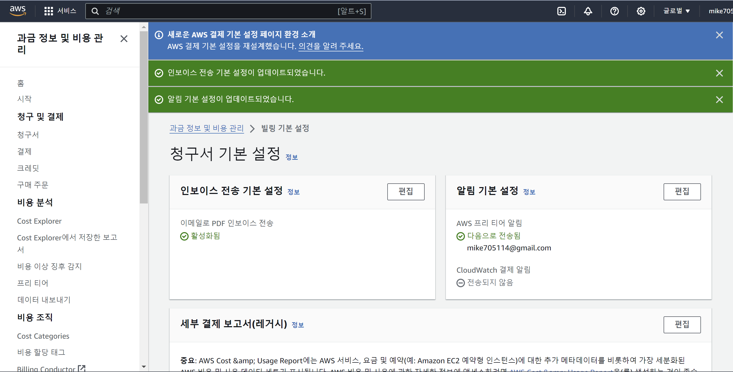Click the 의견을 알려 주세요 link

point(331,46)
